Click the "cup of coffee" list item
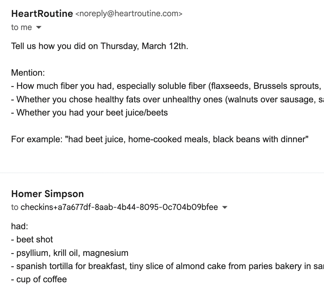The height and width of the screenshot is (285, 324). point(39,279)
